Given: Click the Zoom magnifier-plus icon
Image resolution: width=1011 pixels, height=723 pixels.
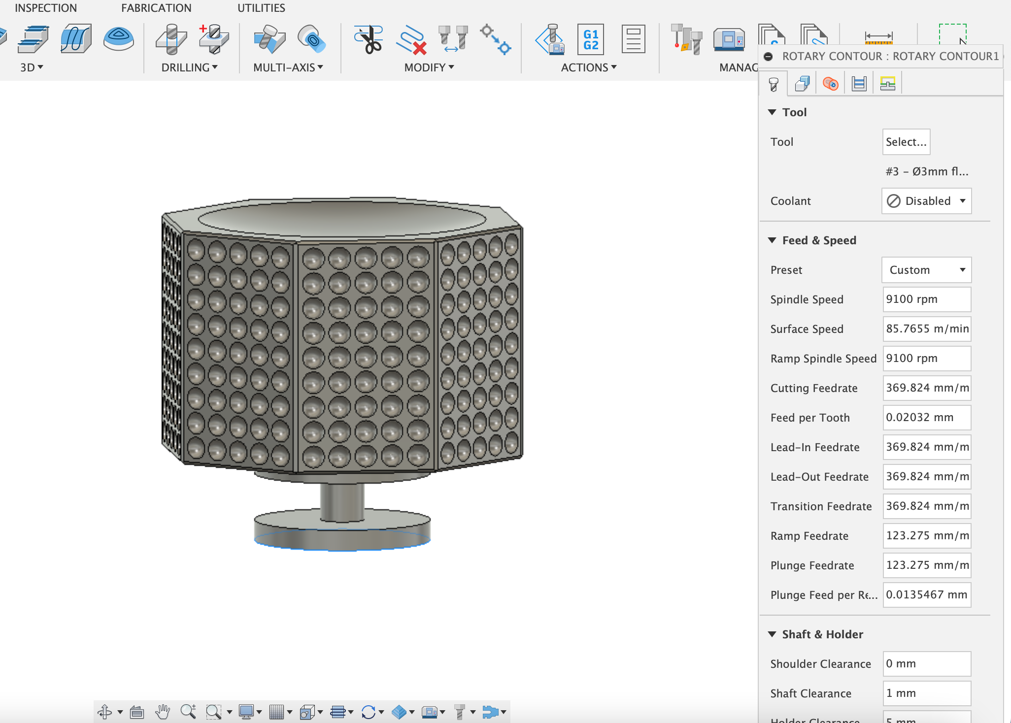Looking at the screenshot, I should 188,712.
